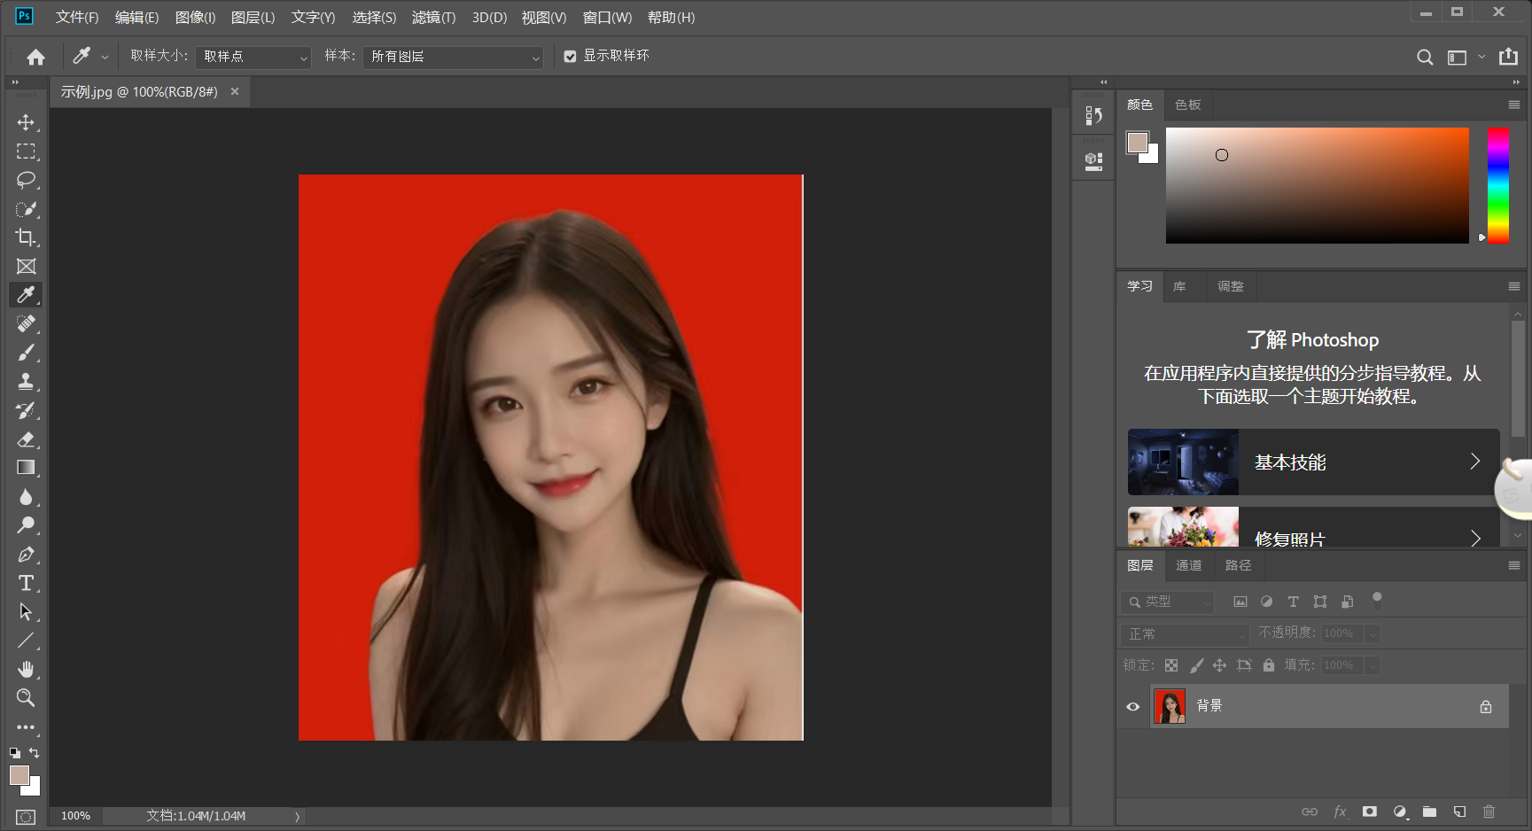Toggle smart object filter icon
The image size is (1532, 831).
coord(1347,602)
